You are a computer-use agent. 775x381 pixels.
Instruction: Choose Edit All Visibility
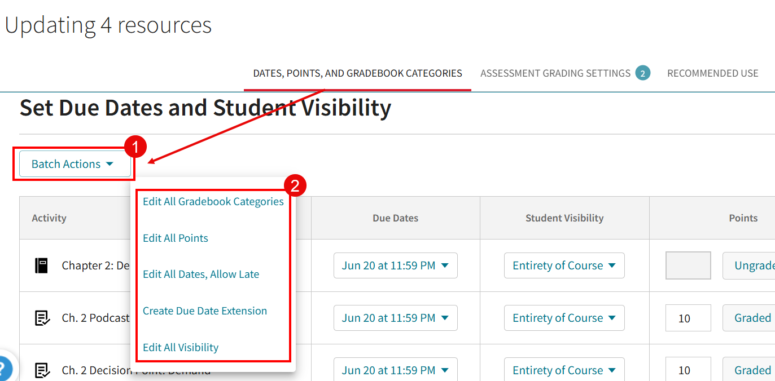click(180, 347)
